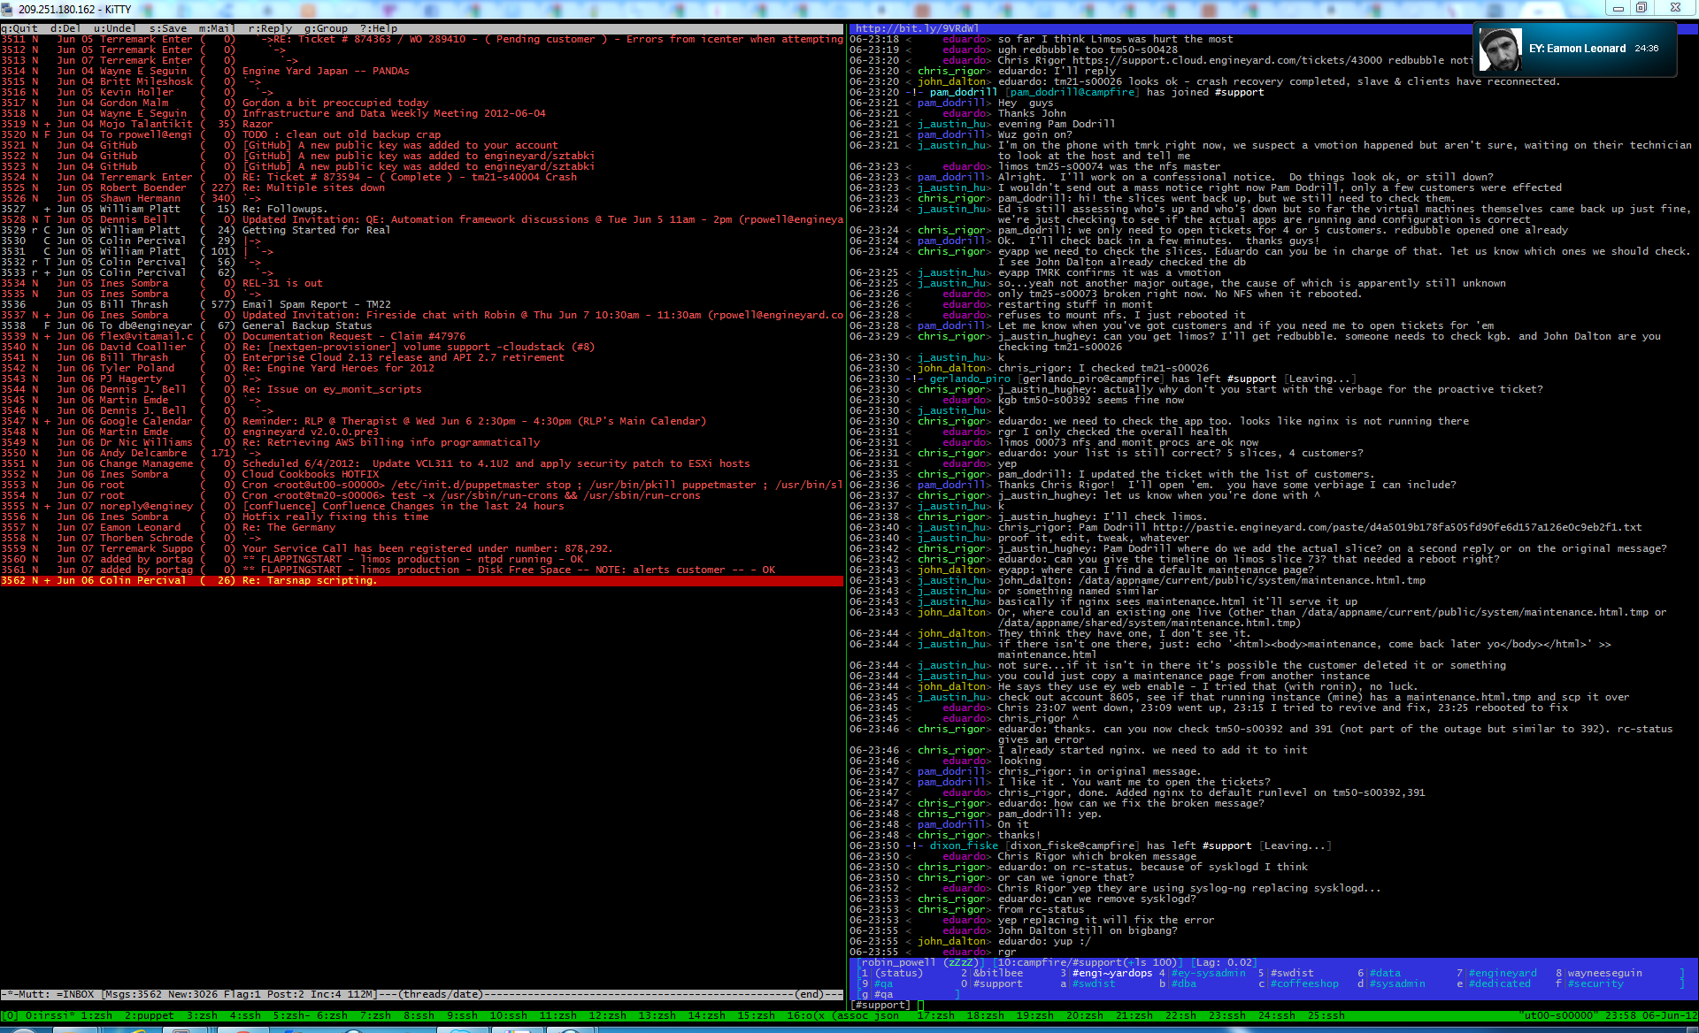Click the EY: Eamon Leonard call notification

tap(1575, 50)
